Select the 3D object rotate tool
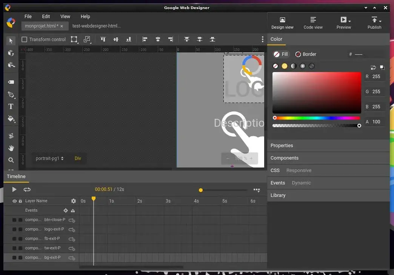394x275 pixels. pyautogui.click(x=11, y=53)
